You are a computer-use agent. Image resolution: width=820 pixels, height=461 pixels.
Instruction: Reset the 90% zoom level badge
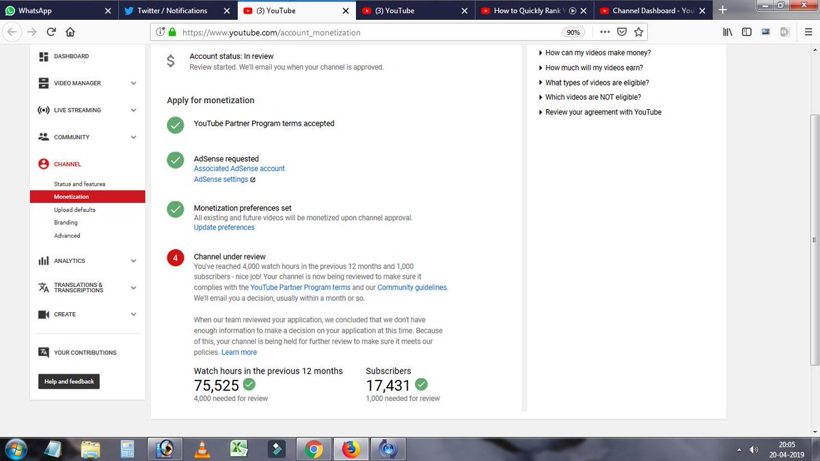(573, 32)
